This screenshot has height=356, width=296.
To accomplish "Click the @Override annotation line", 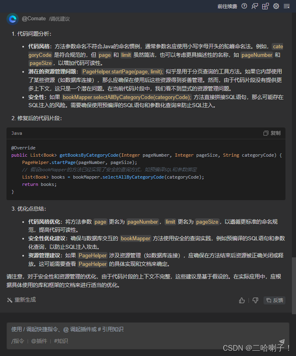I will click(24, 148).
